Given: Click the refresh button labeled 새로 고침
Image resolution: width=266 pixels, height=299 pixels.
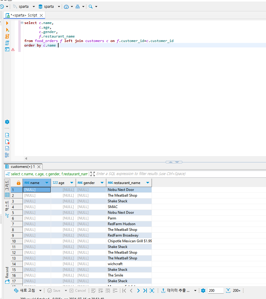Looking at the screenshot, I should 25,290.
